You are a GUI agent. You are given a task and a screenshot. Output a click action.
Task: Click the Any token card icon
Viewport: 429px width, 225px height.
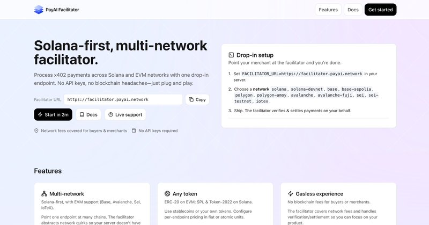point(167,194)
